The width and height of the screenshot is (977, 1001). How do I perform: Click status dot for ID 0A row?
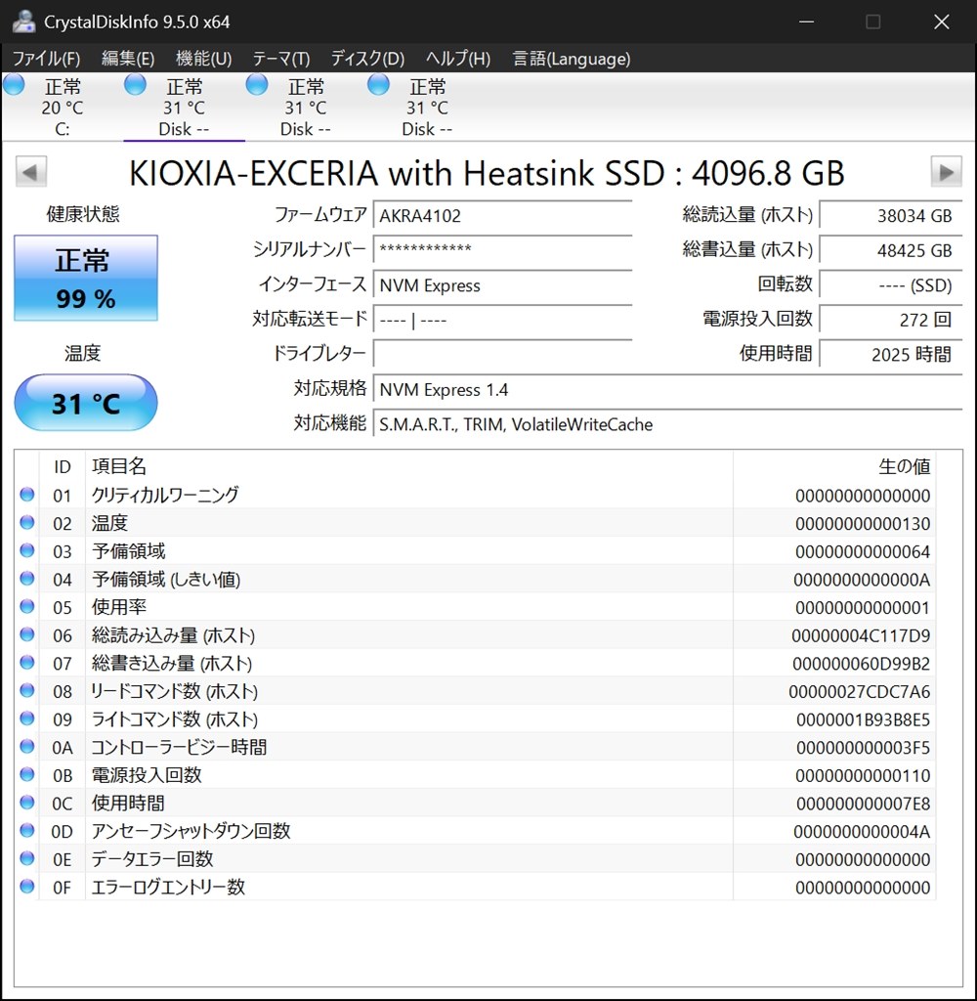(26, 746)
